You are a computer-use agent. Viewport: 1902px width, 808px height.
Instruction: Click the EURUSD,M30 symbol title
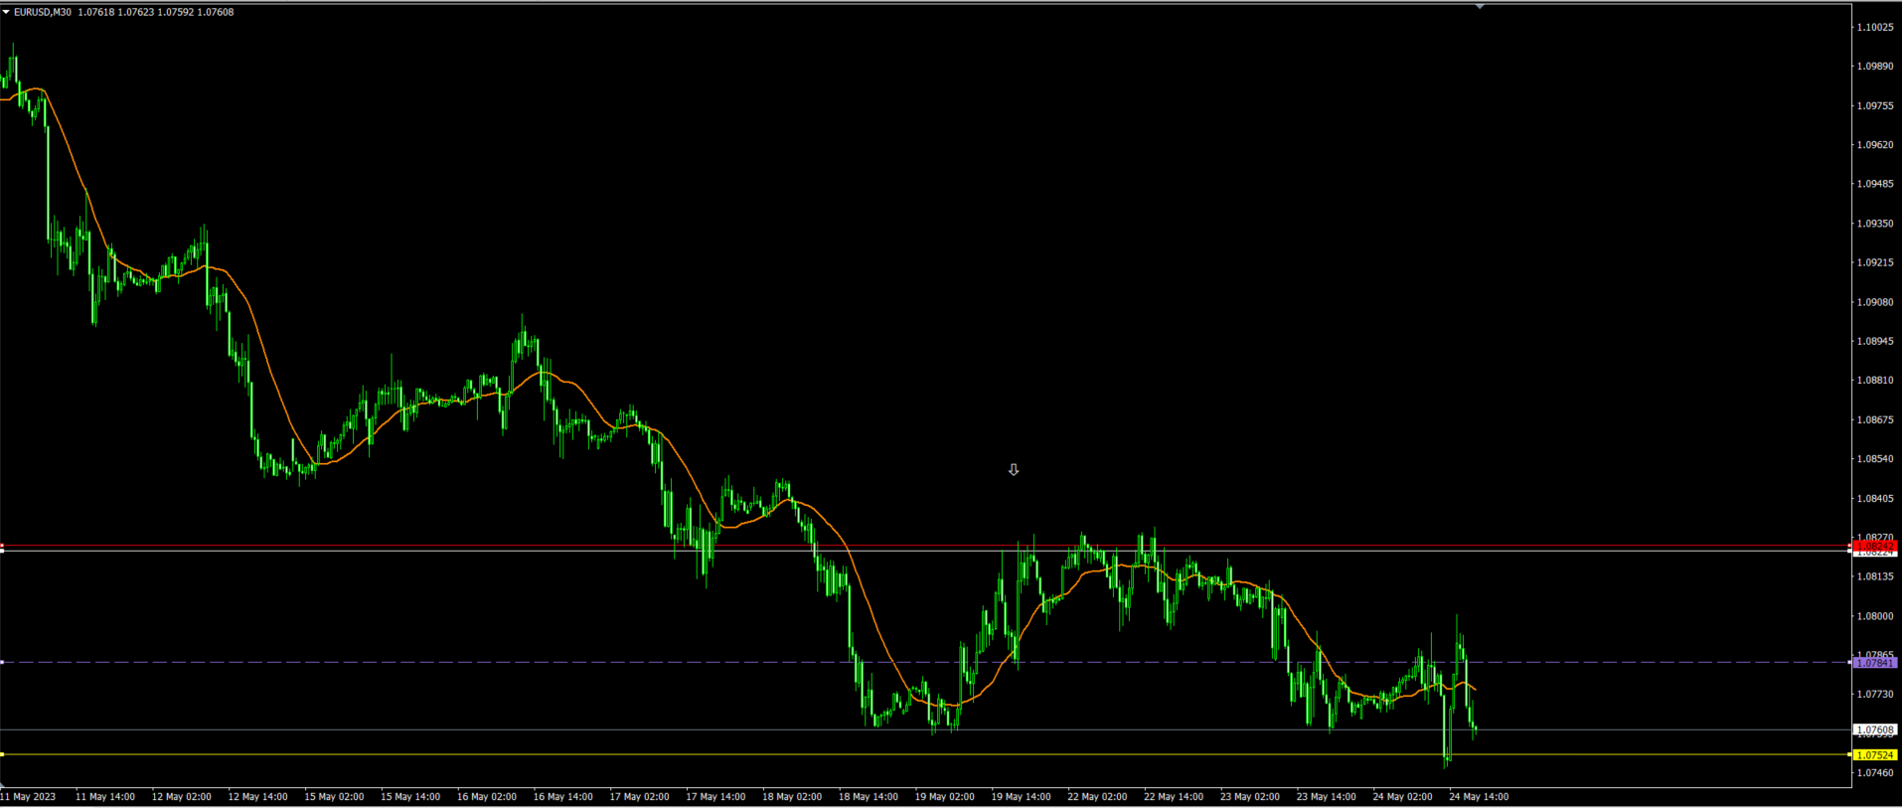[x=43, y=12]
